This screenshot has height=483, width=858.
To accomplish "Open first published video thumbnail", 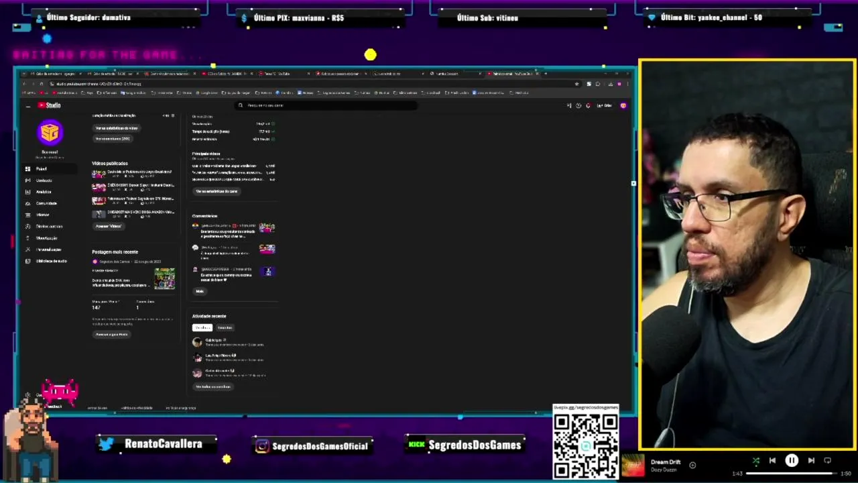I will (99, 174).
